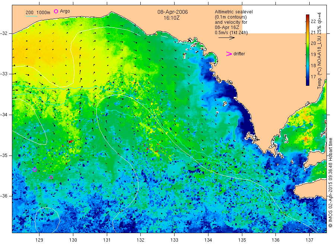Click the 21 value on temperature scale
Viewport: 335px width, 245px height.
click(x=313, y=32)
